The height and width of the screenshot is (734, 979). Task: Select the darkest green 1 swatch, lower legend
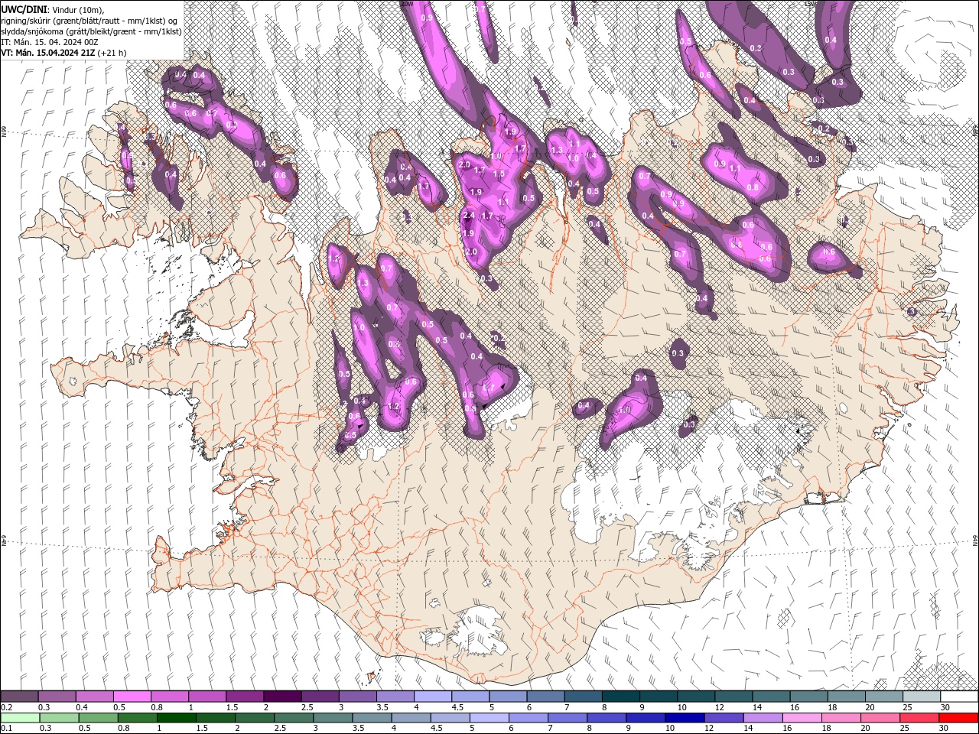(x=177, y=718)
